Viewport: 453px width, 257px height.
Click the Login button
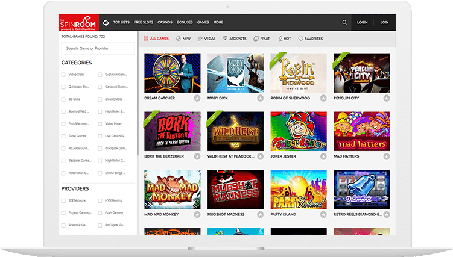click(x=362, y=22)
